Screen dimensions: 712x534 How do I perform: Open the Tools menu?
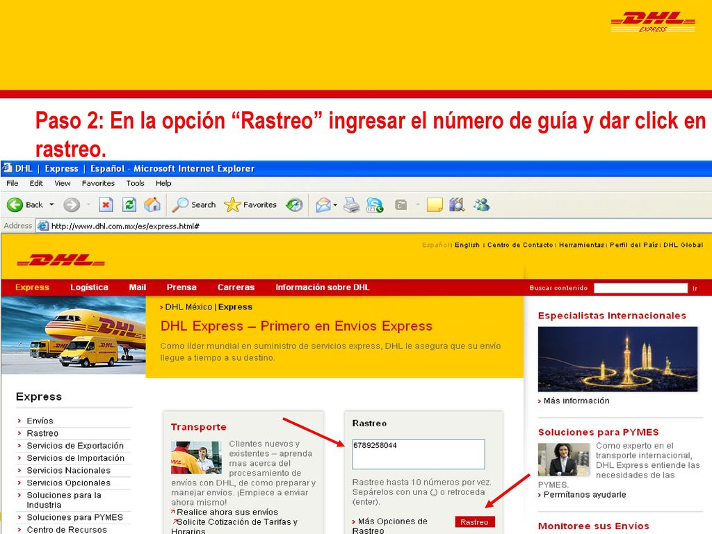pyautogui.click(x=136, y=183)
